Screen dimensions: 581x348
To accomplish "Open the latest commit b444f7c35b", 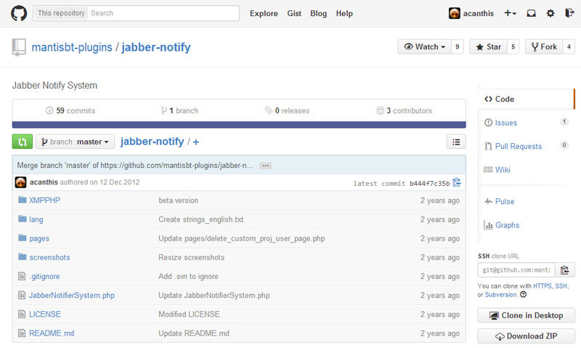I will (429, 184).
